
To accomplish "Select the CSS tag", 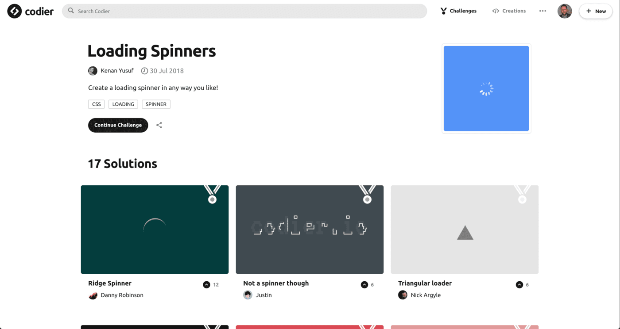I will (97, 104).
